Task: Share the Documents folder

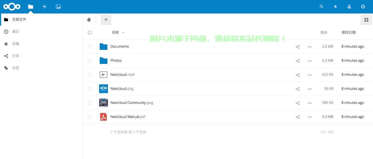Action: [298, 47]
